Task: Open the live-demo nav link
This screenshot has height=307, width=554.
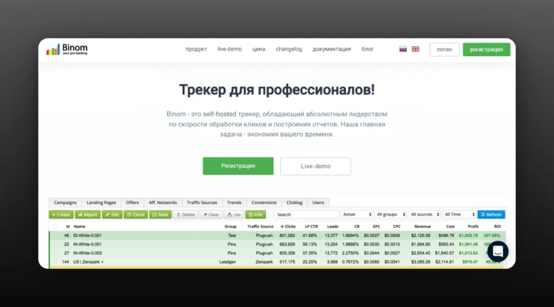Action: (229, 49)
